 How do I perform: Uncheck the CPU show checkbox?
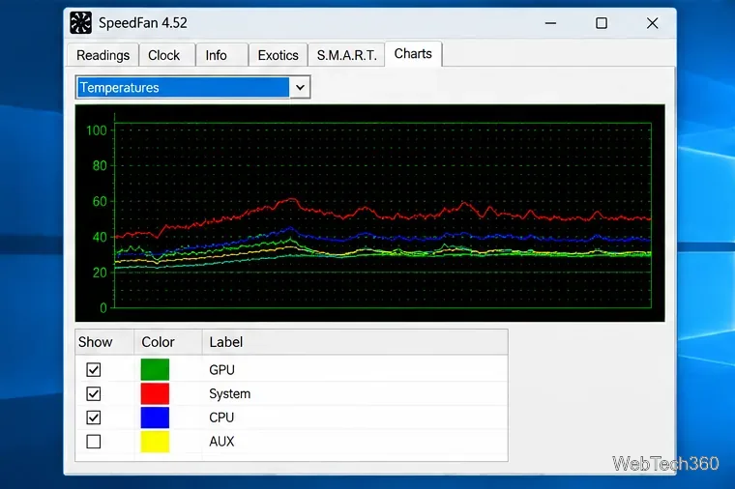[x=94, y=417]
